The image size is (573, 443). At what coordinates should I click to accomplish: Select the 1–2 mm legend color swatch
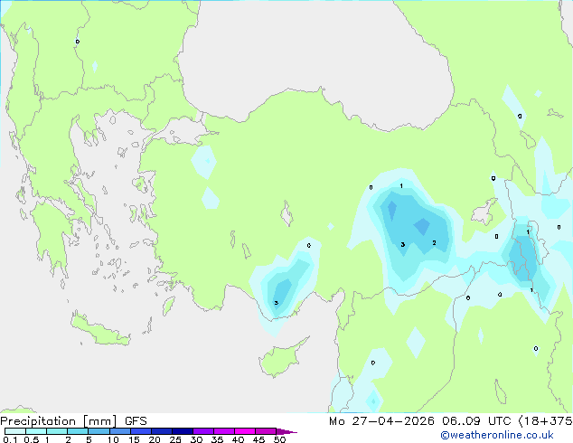(x=57, y=431)
